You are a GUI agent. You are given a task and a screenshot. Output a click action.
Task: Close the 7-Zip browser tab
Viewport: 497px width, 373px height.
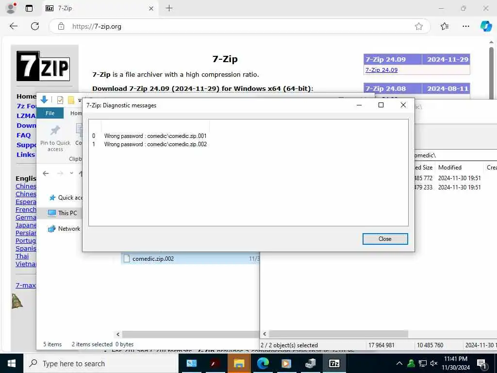151,9
